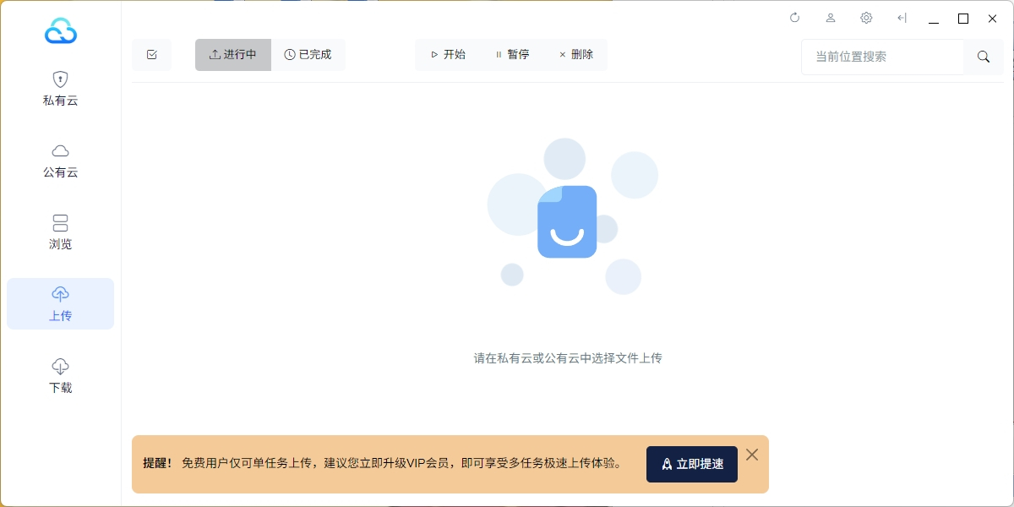The height and width of the screenshot is (507, 1014).
Task: Switch to the 进行中 tab
Action: point(233,55)
